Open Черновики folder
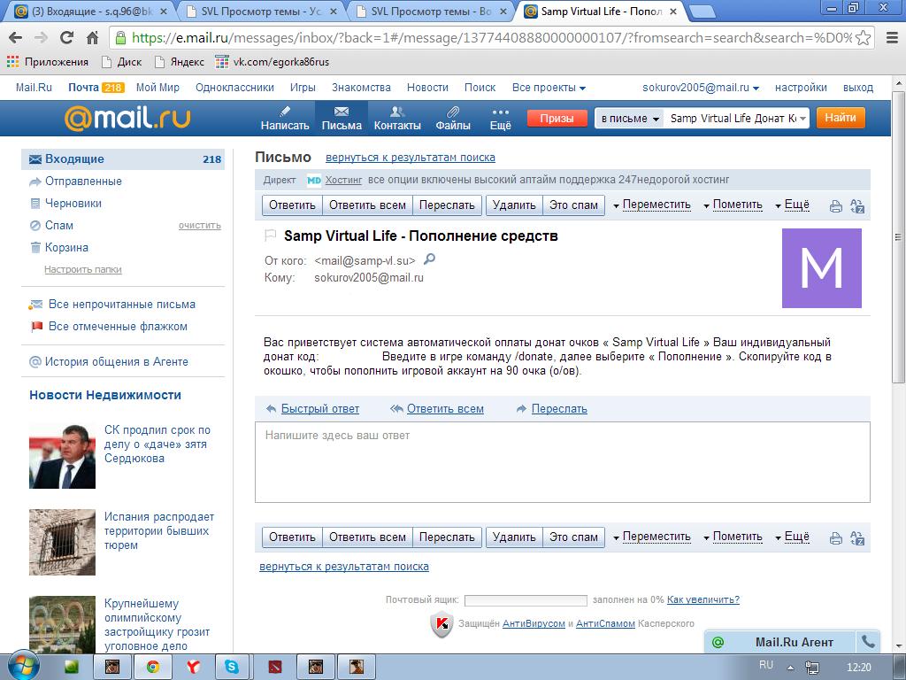The width and height of the screenshot is (906, 680). [73, 203]
